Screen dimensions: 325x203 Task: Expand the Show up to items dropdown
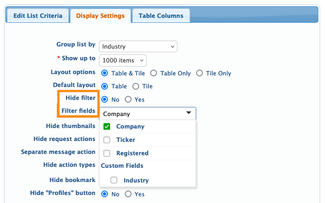click(x=123, y=60)
